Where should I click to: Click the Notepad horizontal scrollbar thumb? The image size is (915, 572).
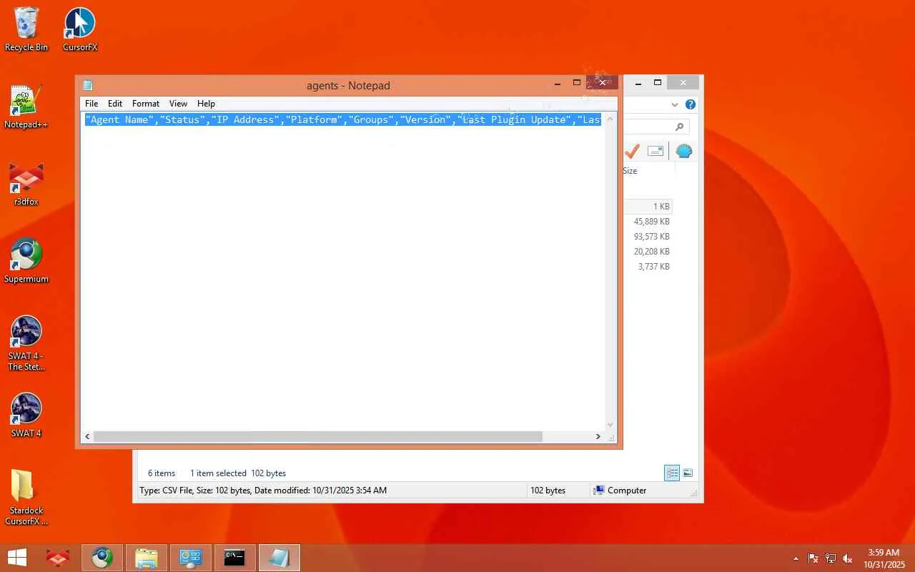[318, 436]
